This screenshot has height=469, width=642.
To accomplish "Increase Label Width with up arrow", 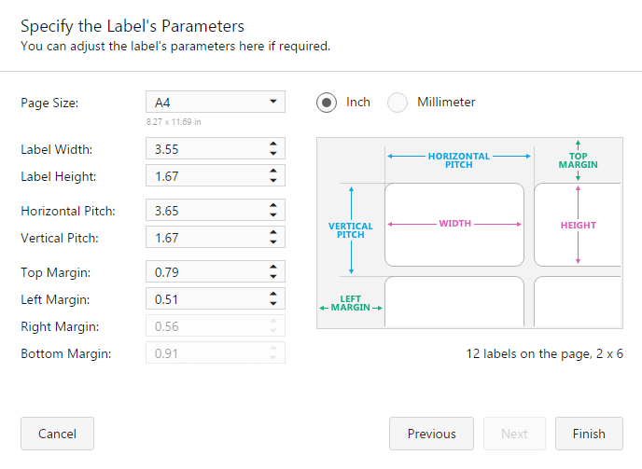I will coord(272,144).
